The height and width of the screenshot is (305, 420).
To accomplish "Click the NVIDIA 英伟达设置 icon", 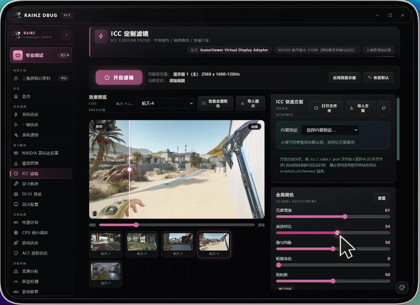I will [16, 153].
